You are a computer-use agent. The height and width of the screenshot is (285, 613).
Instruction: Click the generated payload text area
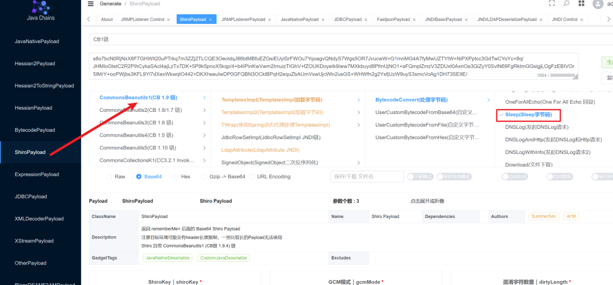[x=334, y=66]
